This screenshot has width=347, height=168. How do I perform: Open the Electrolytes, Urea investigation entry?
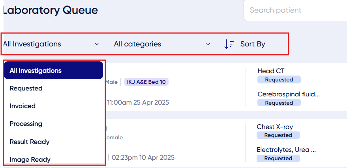pos(286,150)
